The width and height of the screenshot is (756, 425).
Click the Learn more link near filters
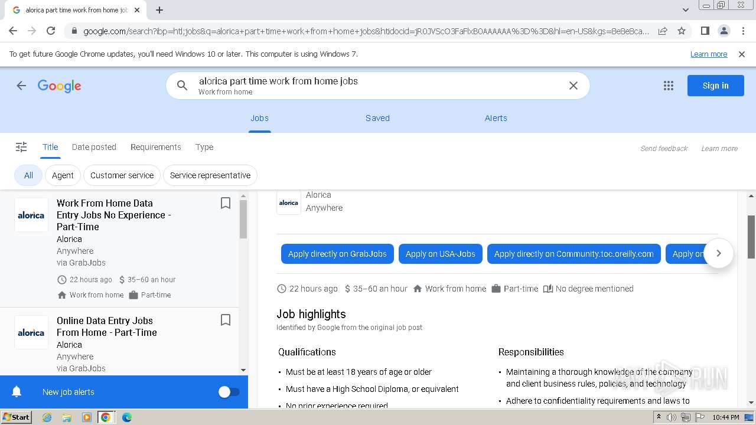tap(719, 149)
